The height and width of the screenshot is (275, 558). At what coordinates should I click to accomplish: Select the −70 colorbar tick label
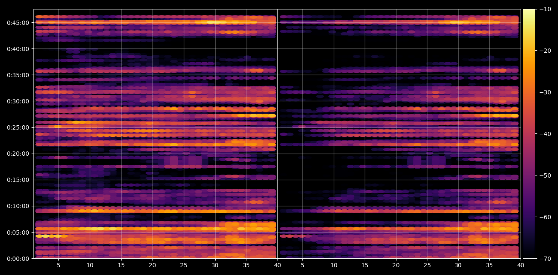(545, 258)
